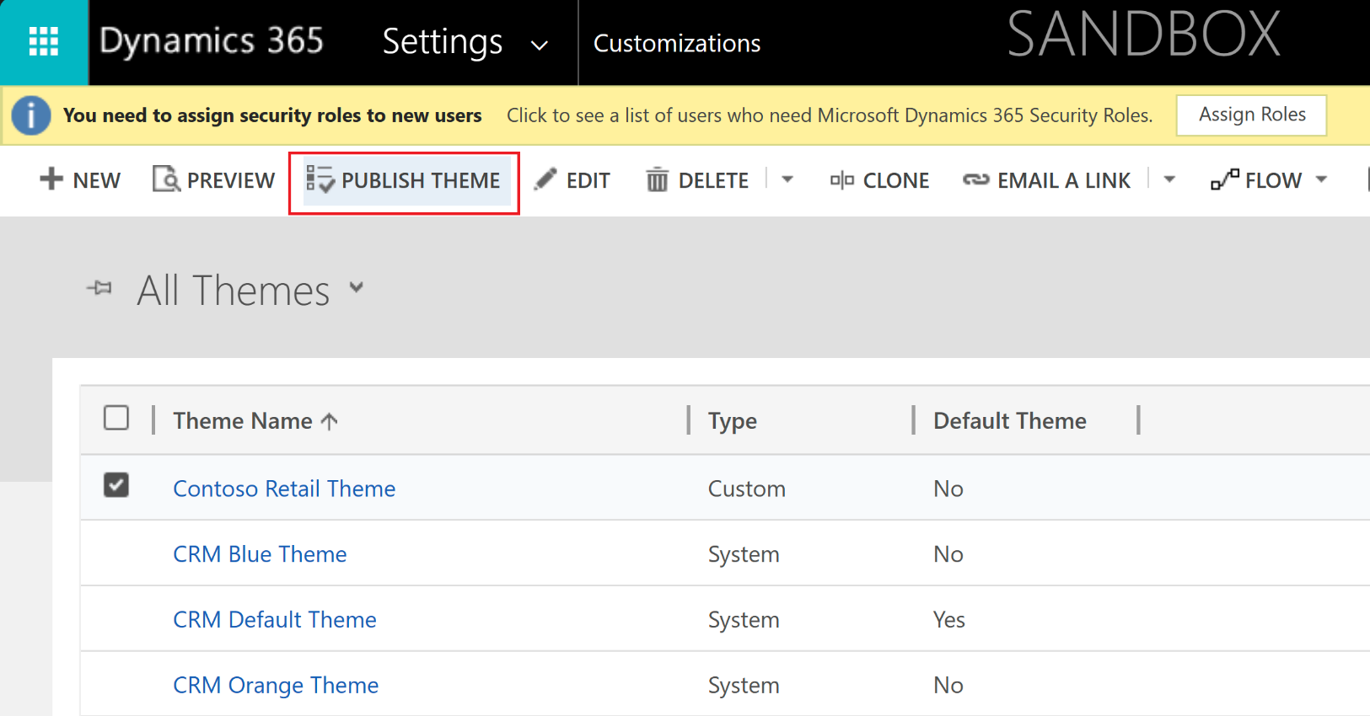Screen dimensions: 1370x716
Task: Click the CLONE label in command bar
Action: click(896, 180)
